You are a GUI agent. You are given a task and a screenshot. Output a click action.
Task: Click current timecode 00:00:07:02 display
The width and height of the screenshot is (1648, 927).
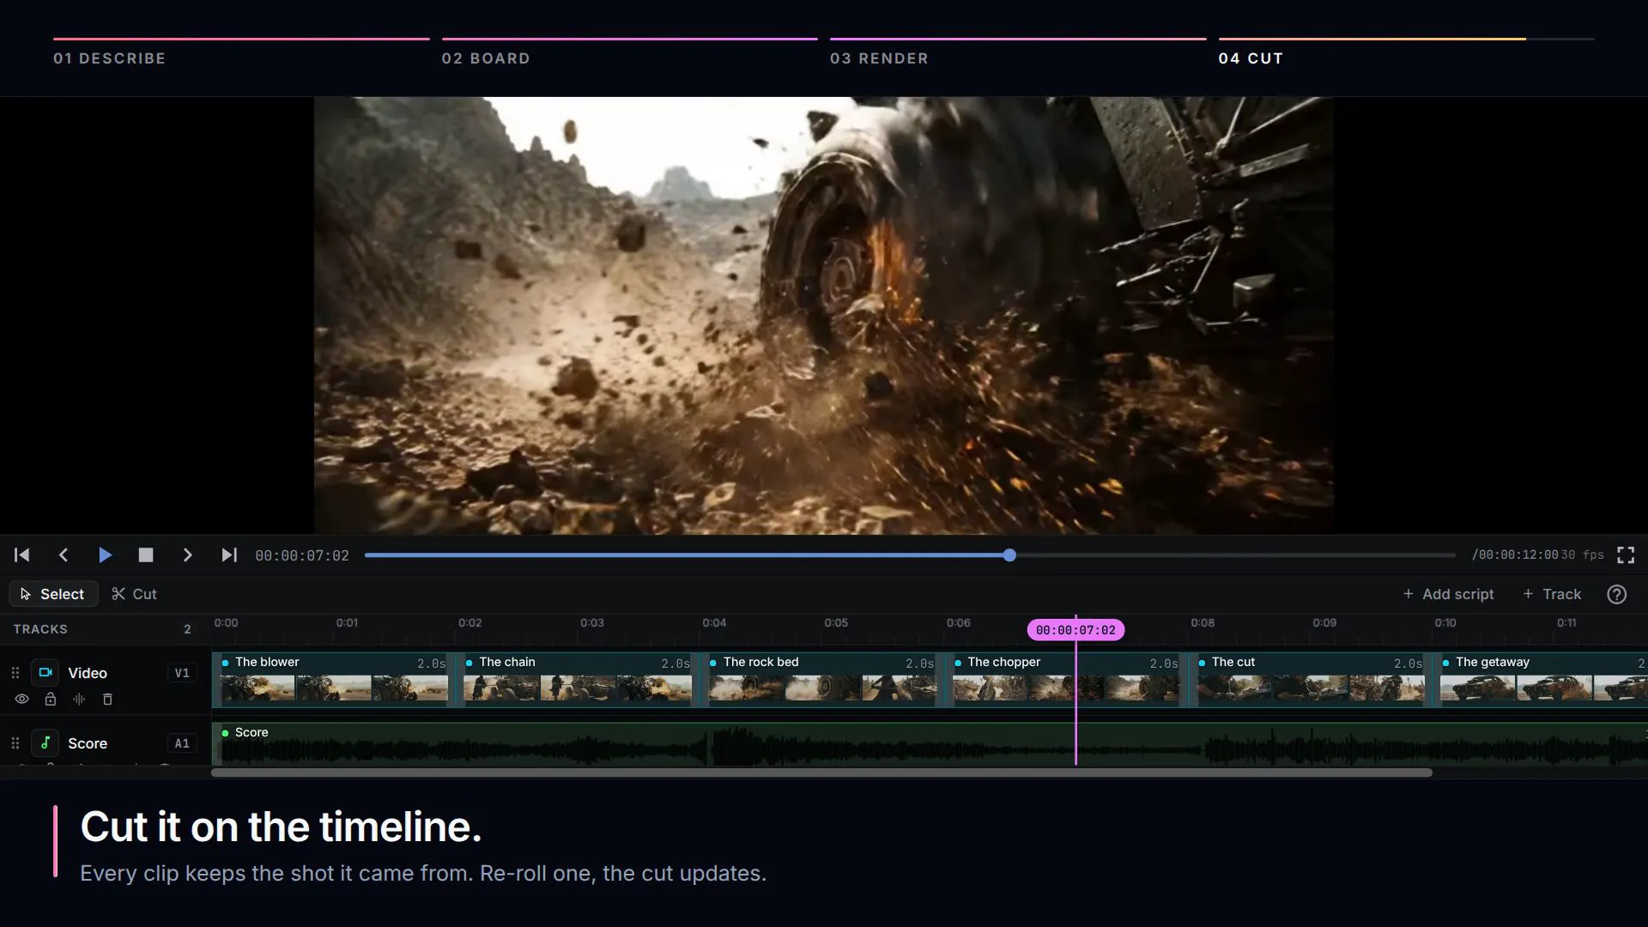click(x=302, y=556)
